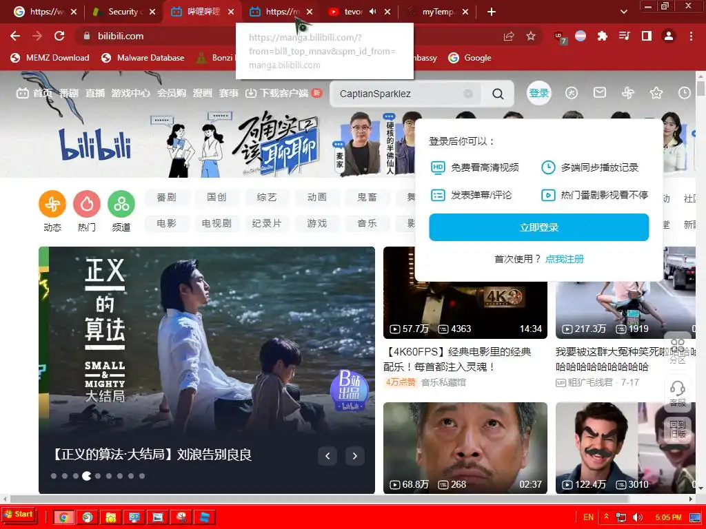Mute the YouTube tab audio icon
The width and height of the screenshot is (706, 529).
point(372,12)
